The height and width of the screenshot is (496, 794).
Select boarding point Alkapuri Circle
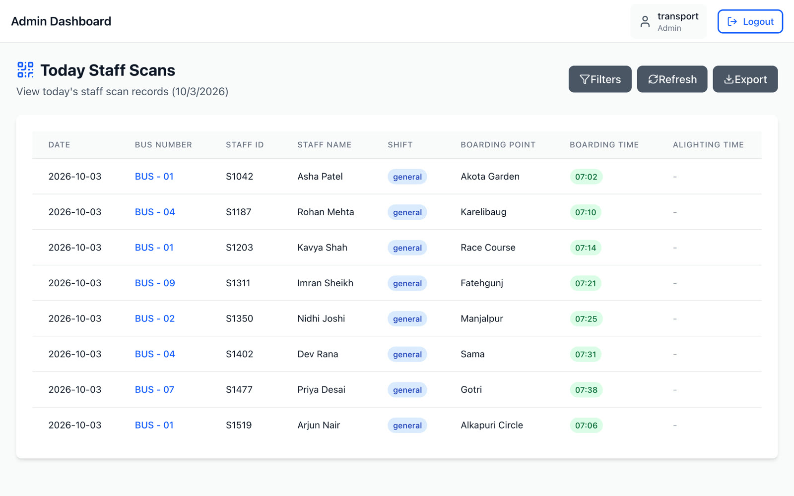(492, 426)
